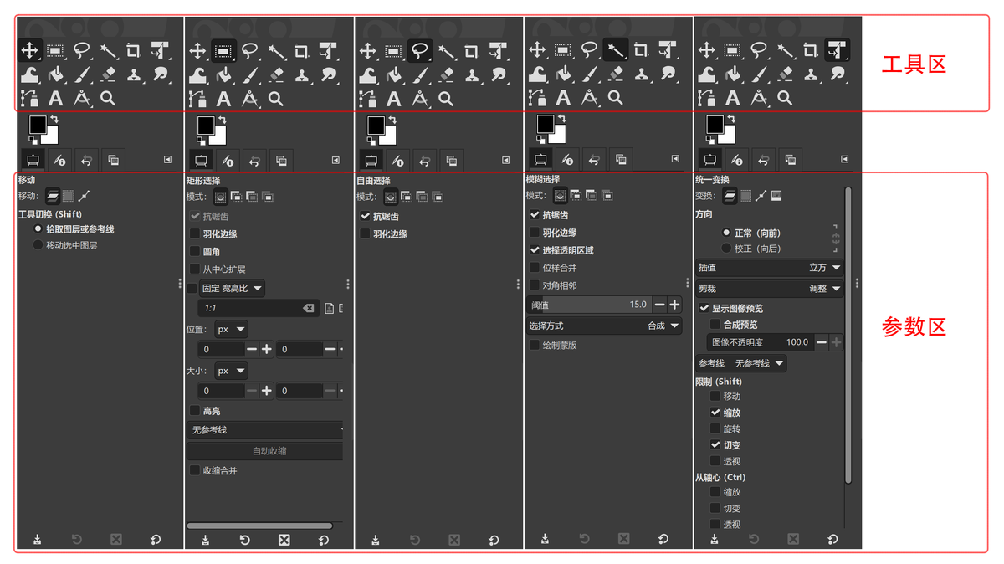
Task: Enable the 合成预览 checkbox
Action: pos(715,326)
